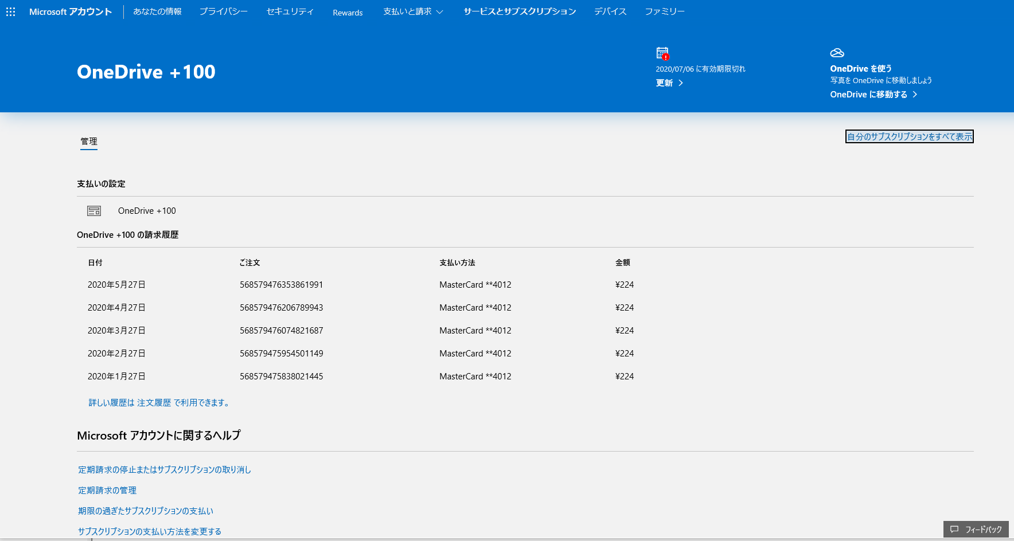Image resolution: width=1014 pixels, height=541 pixels.
Task: Open the プライバシー menu item
Action: click(224, 11)
